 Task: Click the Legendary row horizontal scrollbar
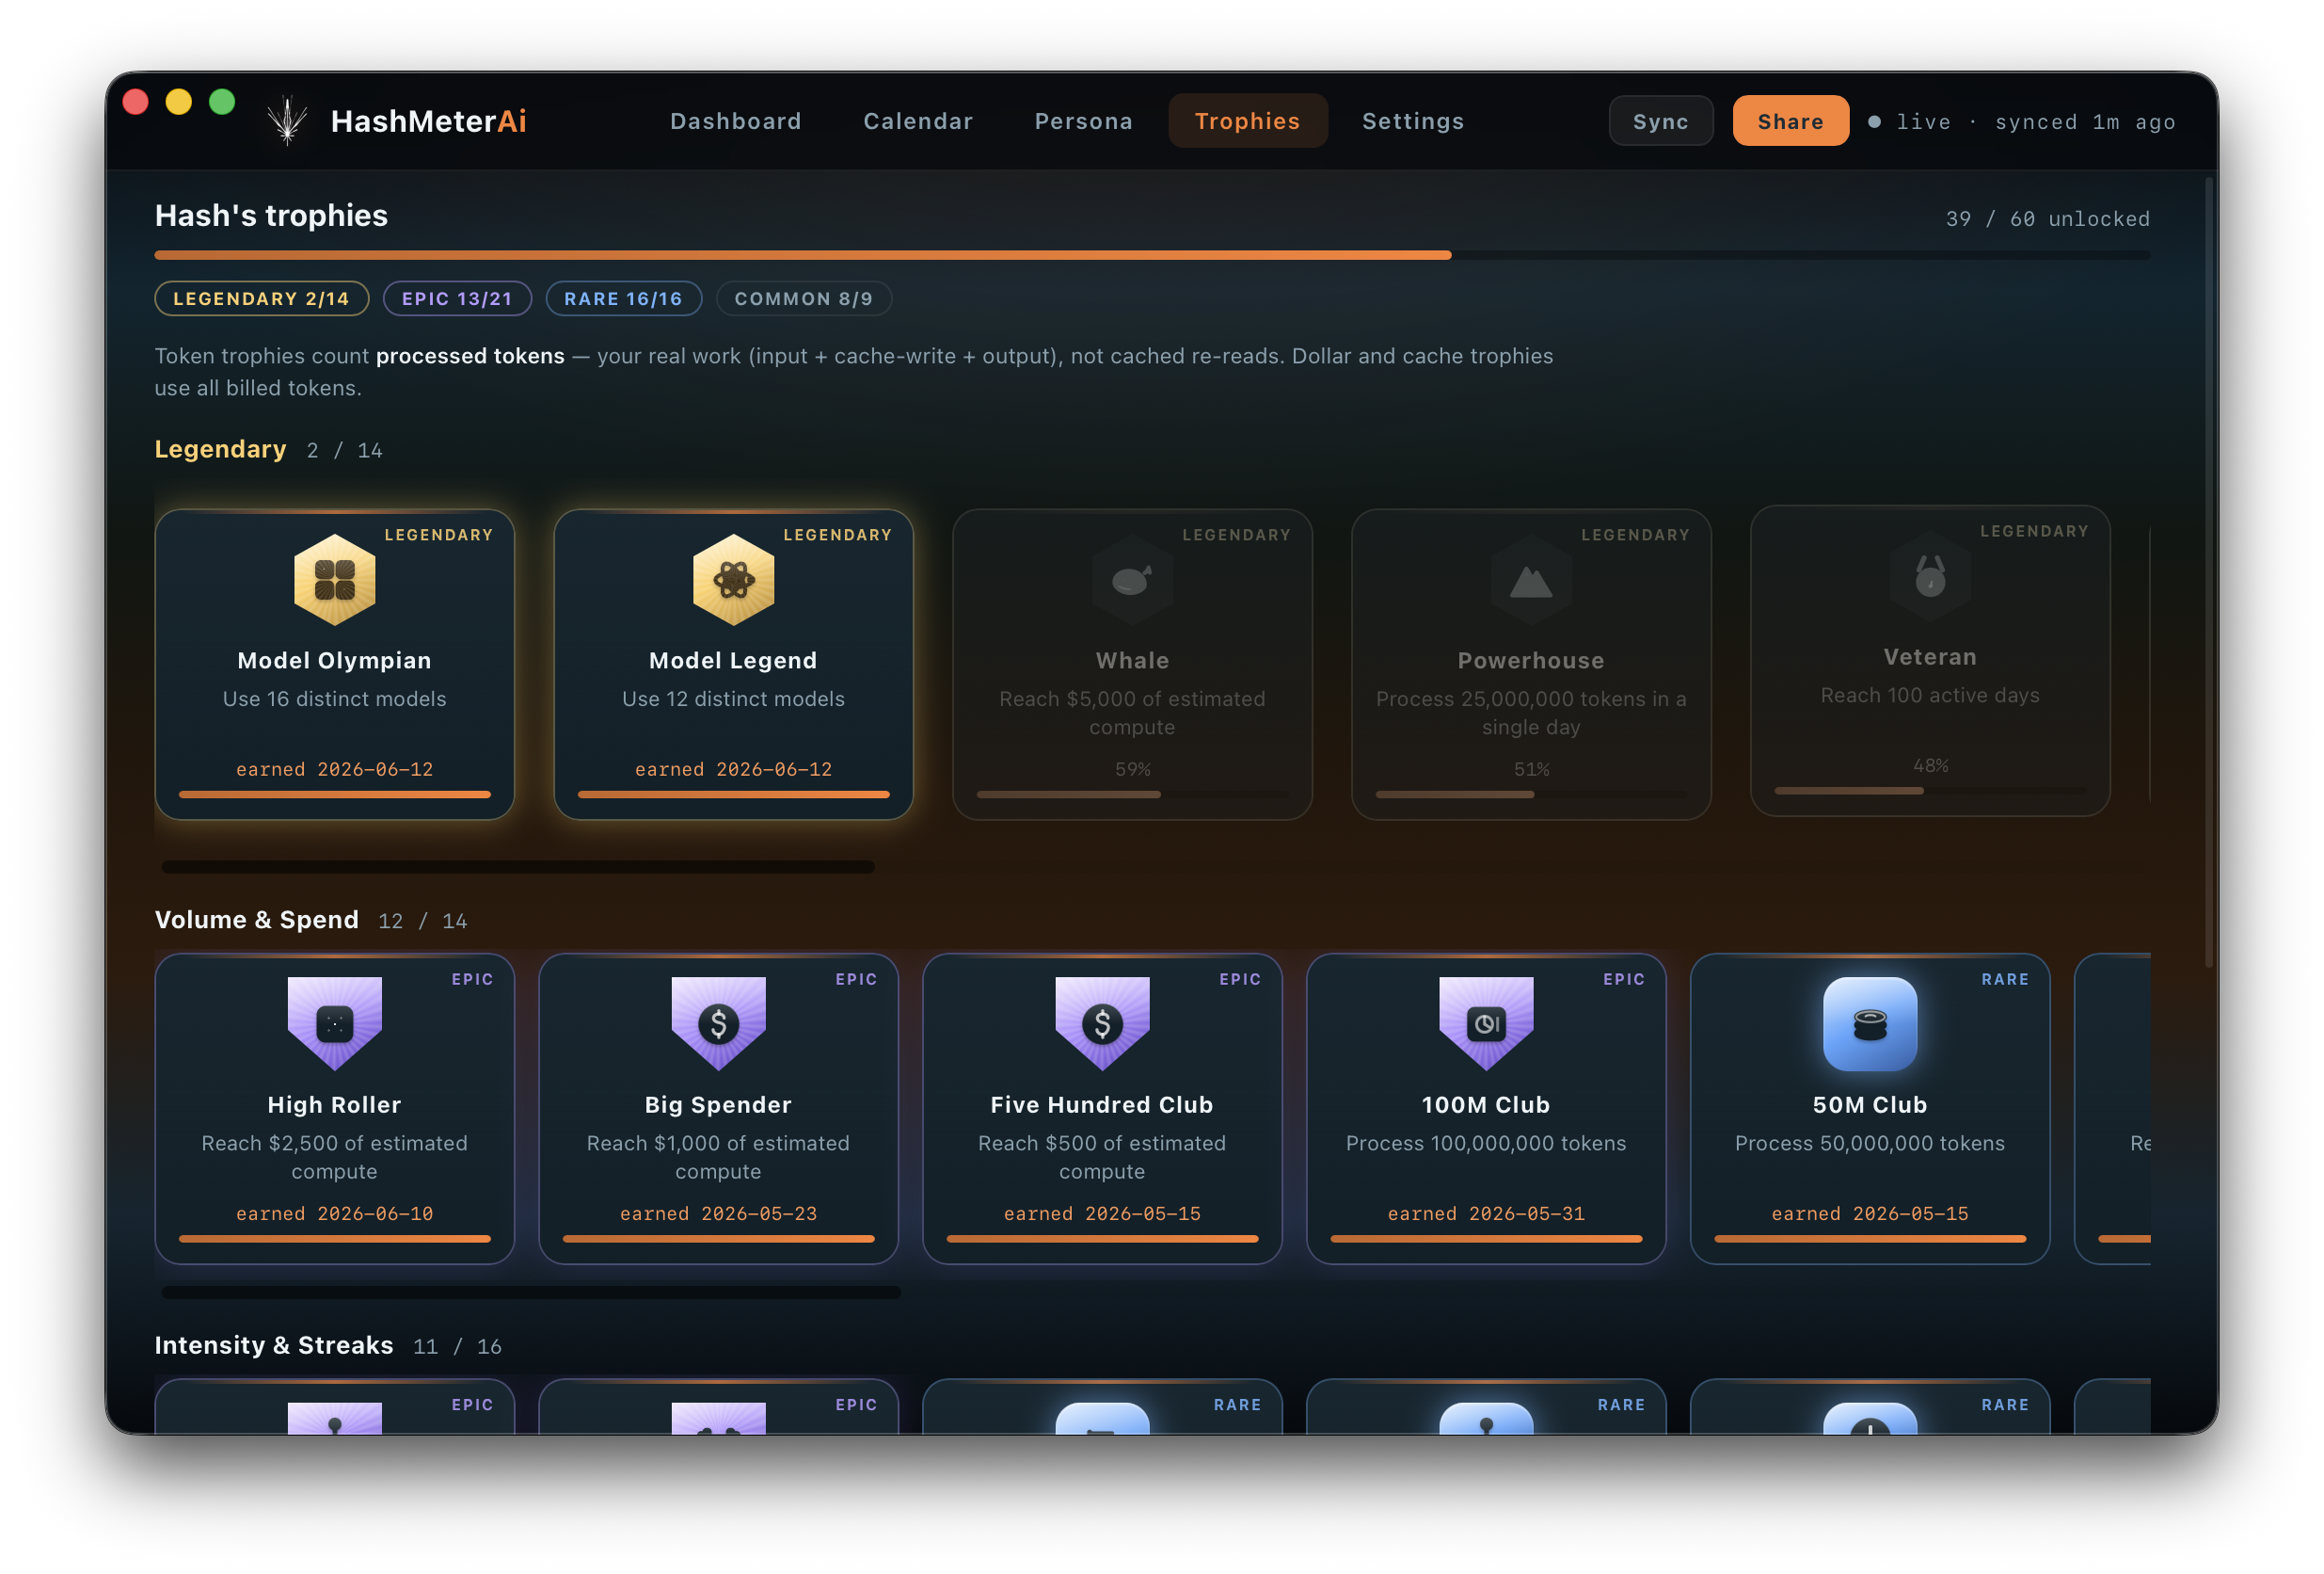[518, 867]
